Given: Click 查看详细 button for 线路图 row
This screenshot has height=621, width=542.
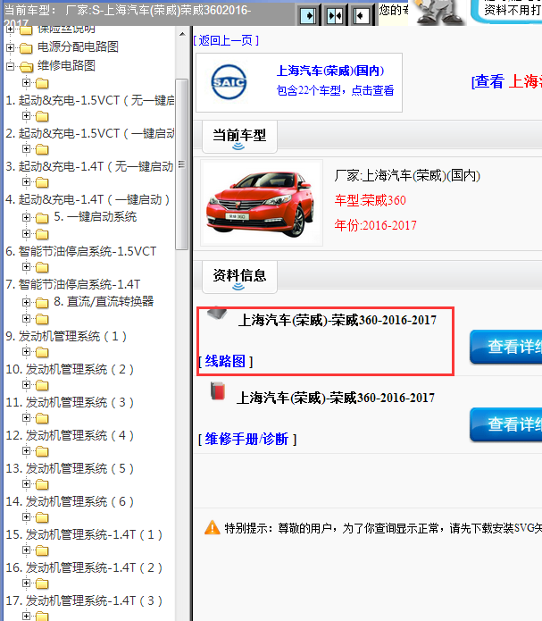Looking at the screenshot, I should coord(506,347).
